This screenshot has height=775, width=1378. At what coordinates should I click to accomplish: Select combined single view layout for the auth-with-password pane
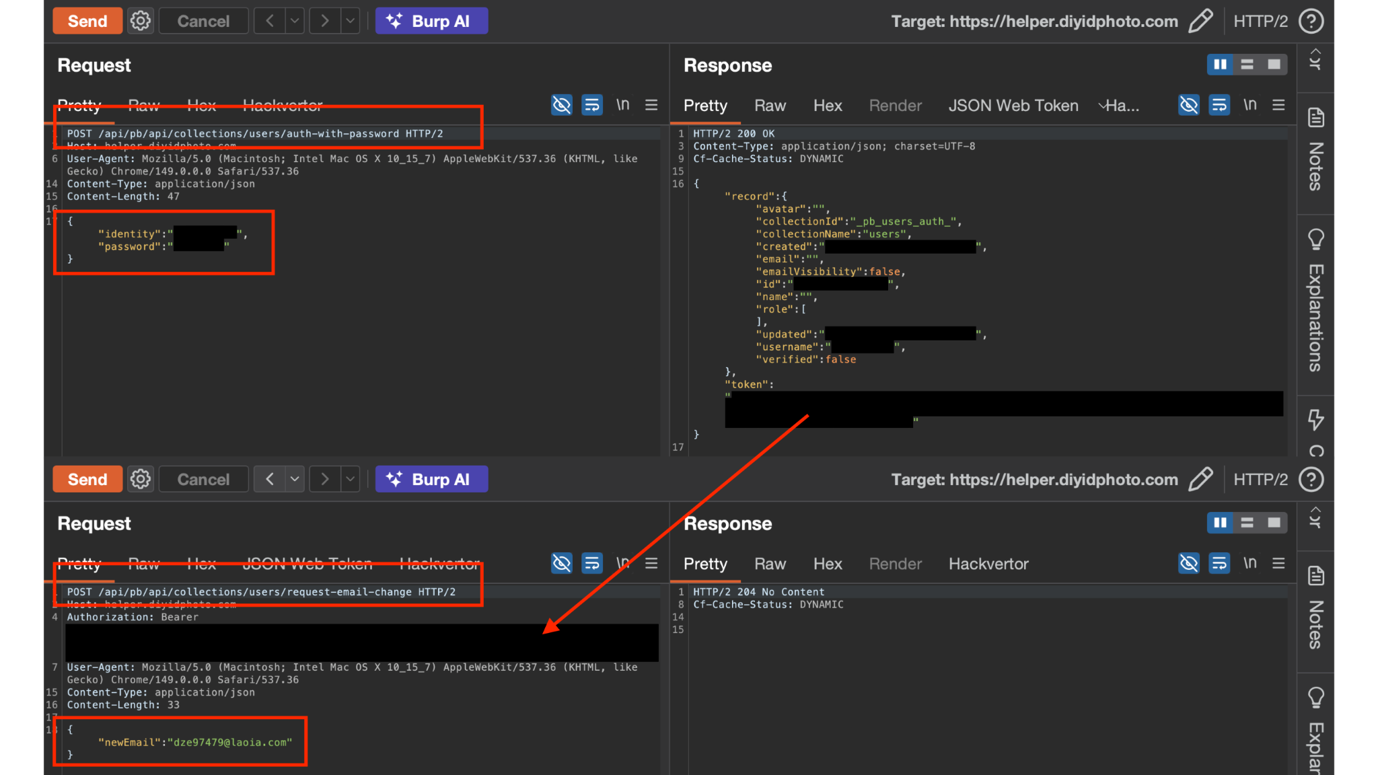pyautogui.click(x=1274, y=65)
